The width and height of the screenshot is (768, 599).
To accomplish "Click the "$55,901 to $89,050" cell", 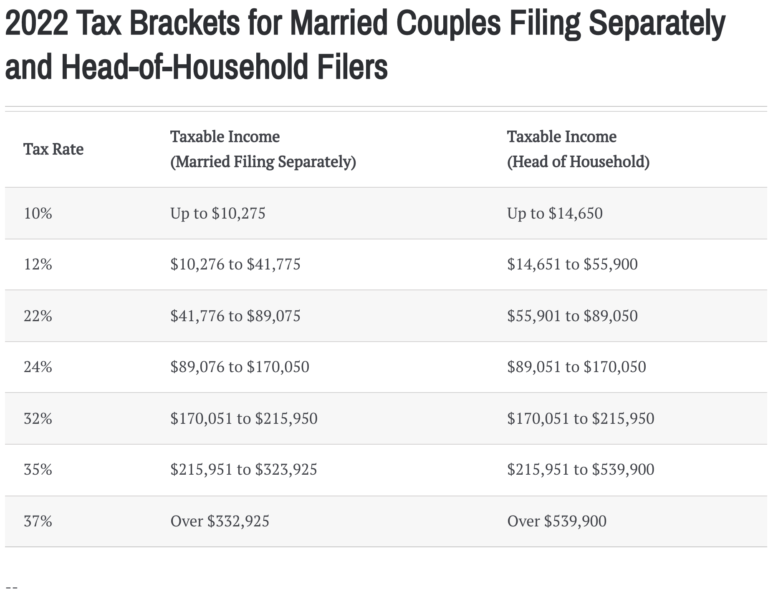I will pos(572,316).
